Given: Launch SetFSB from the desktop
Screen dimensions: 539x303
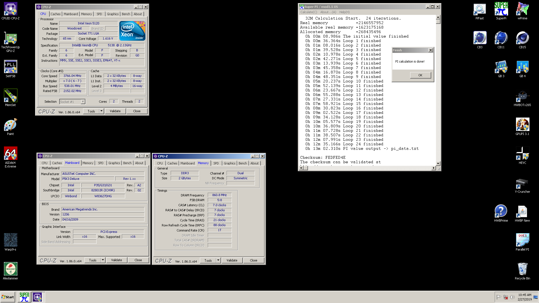Looking at the screenshot, I should (x=10, y=69).
